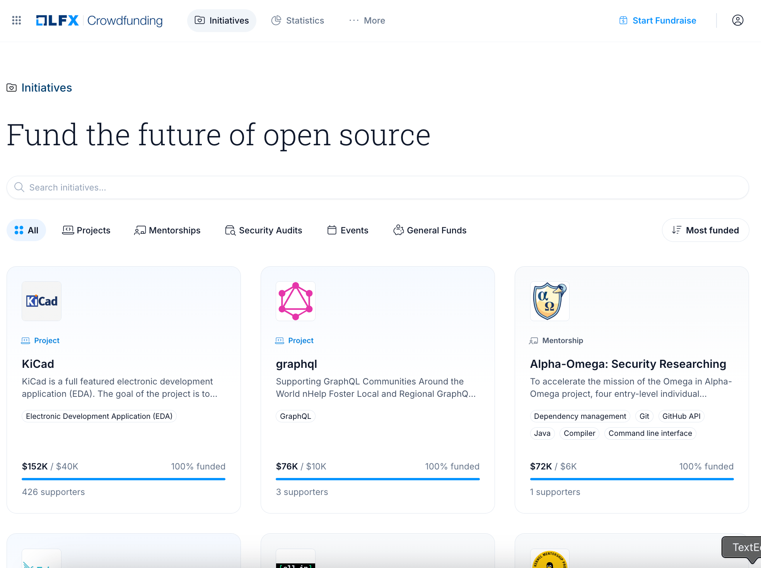Click the Dependency management tag
Viewport: 761px width, 568px height.
pyautogui.click(x=580, y=416)
